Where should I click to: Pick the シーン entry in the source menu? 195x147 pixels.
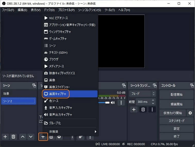70,46
